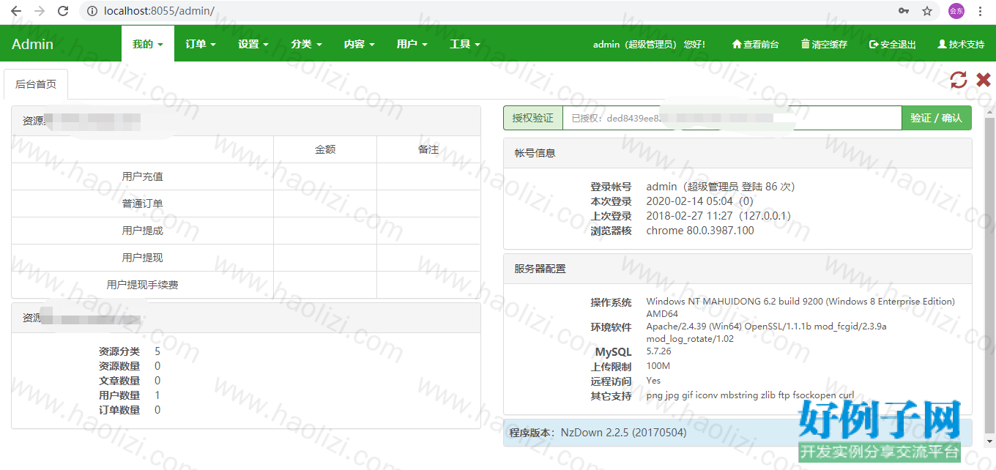Click the 用户提现手续费 row label
Viewport: 996px width, 470px height.
(x=142, y=285)
